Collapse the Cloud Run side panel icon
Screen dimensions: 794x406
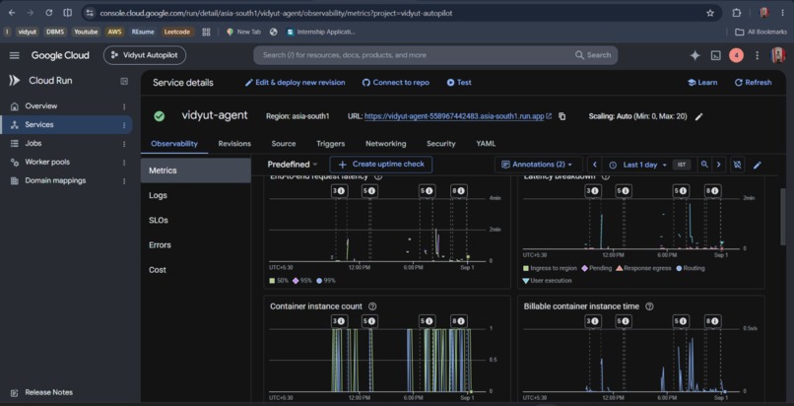124,81
